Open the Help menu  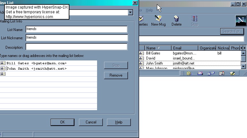[149, 10]
